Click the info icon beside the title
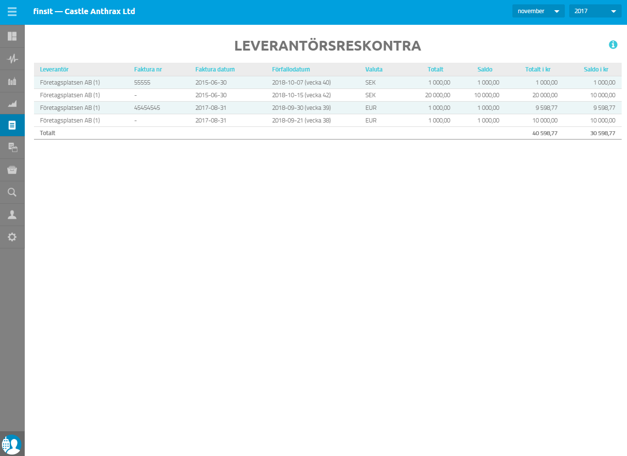Image resolution: width=627 pixels, height=456 pixels. point(613,45)
